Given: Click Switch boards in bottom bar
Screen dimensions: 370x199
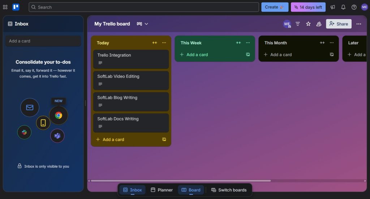Looking at the screenshot, I should click(229, 190).
